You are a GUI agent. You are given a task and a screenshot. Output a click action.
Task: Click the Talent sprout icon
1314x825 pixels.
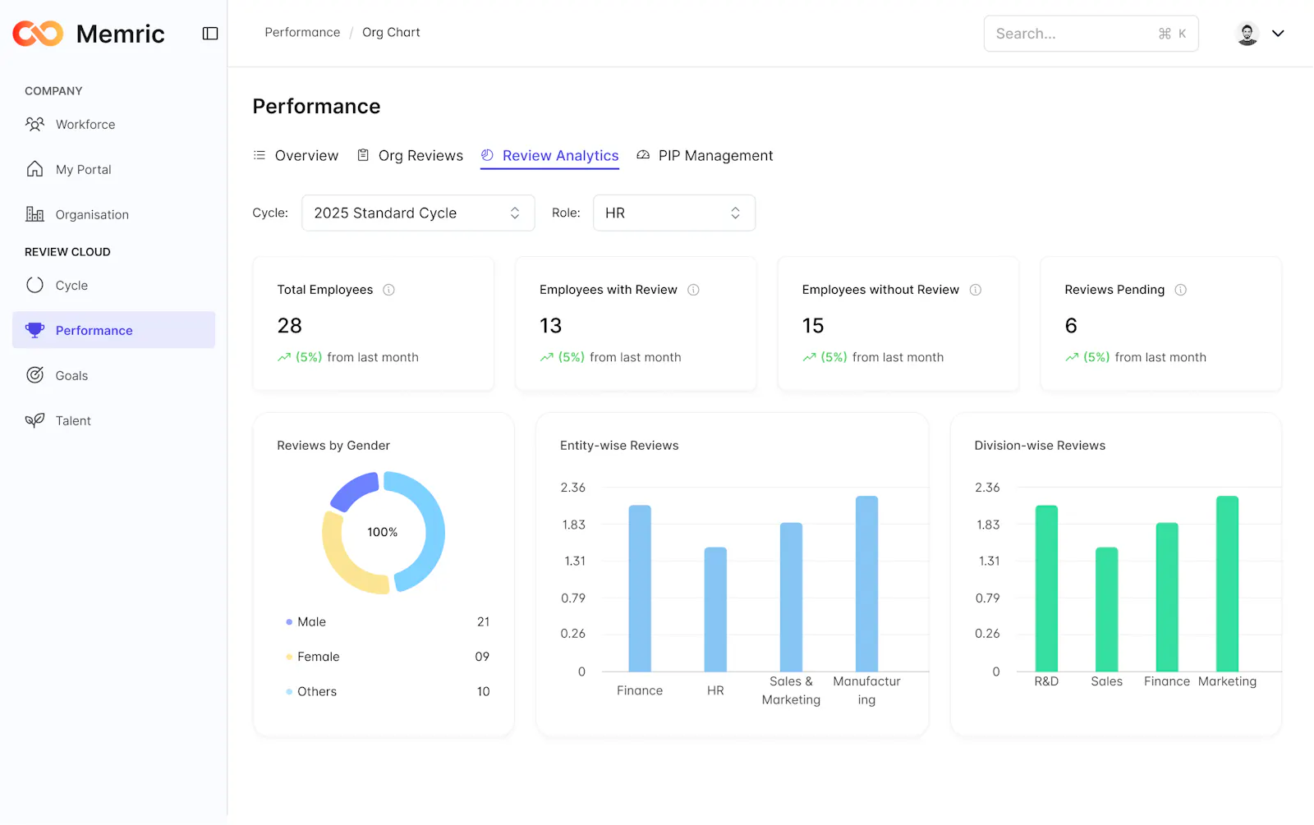[x=34, y=420]
